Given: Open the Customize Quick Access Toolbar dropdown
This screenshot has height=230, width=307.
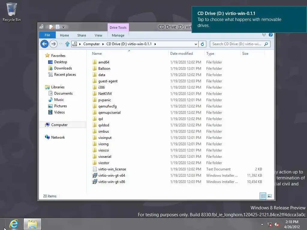Looking at the screenshot, I should click(63, 27).
